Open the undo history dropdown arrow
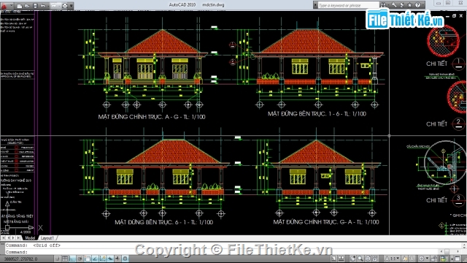467x263 pixels. click(48, 6)
